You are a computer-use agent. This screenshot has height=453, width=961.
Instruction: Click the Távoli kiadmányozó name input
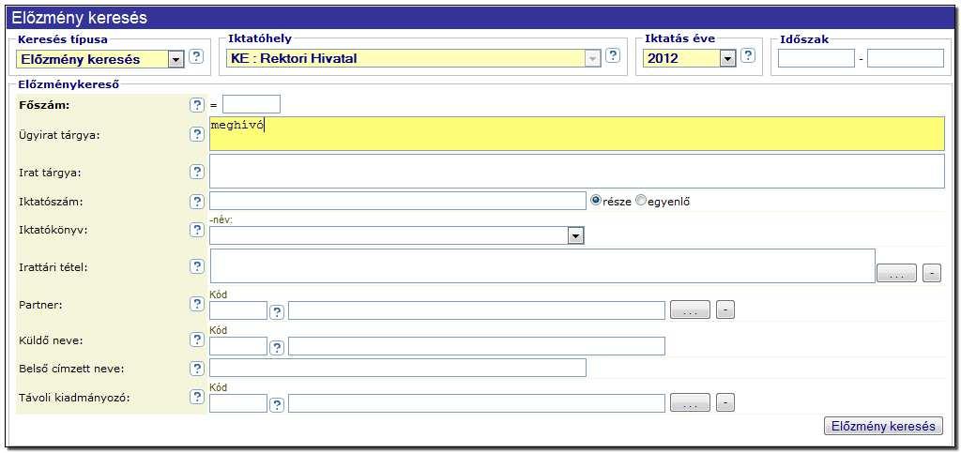(x=476, y=402)
